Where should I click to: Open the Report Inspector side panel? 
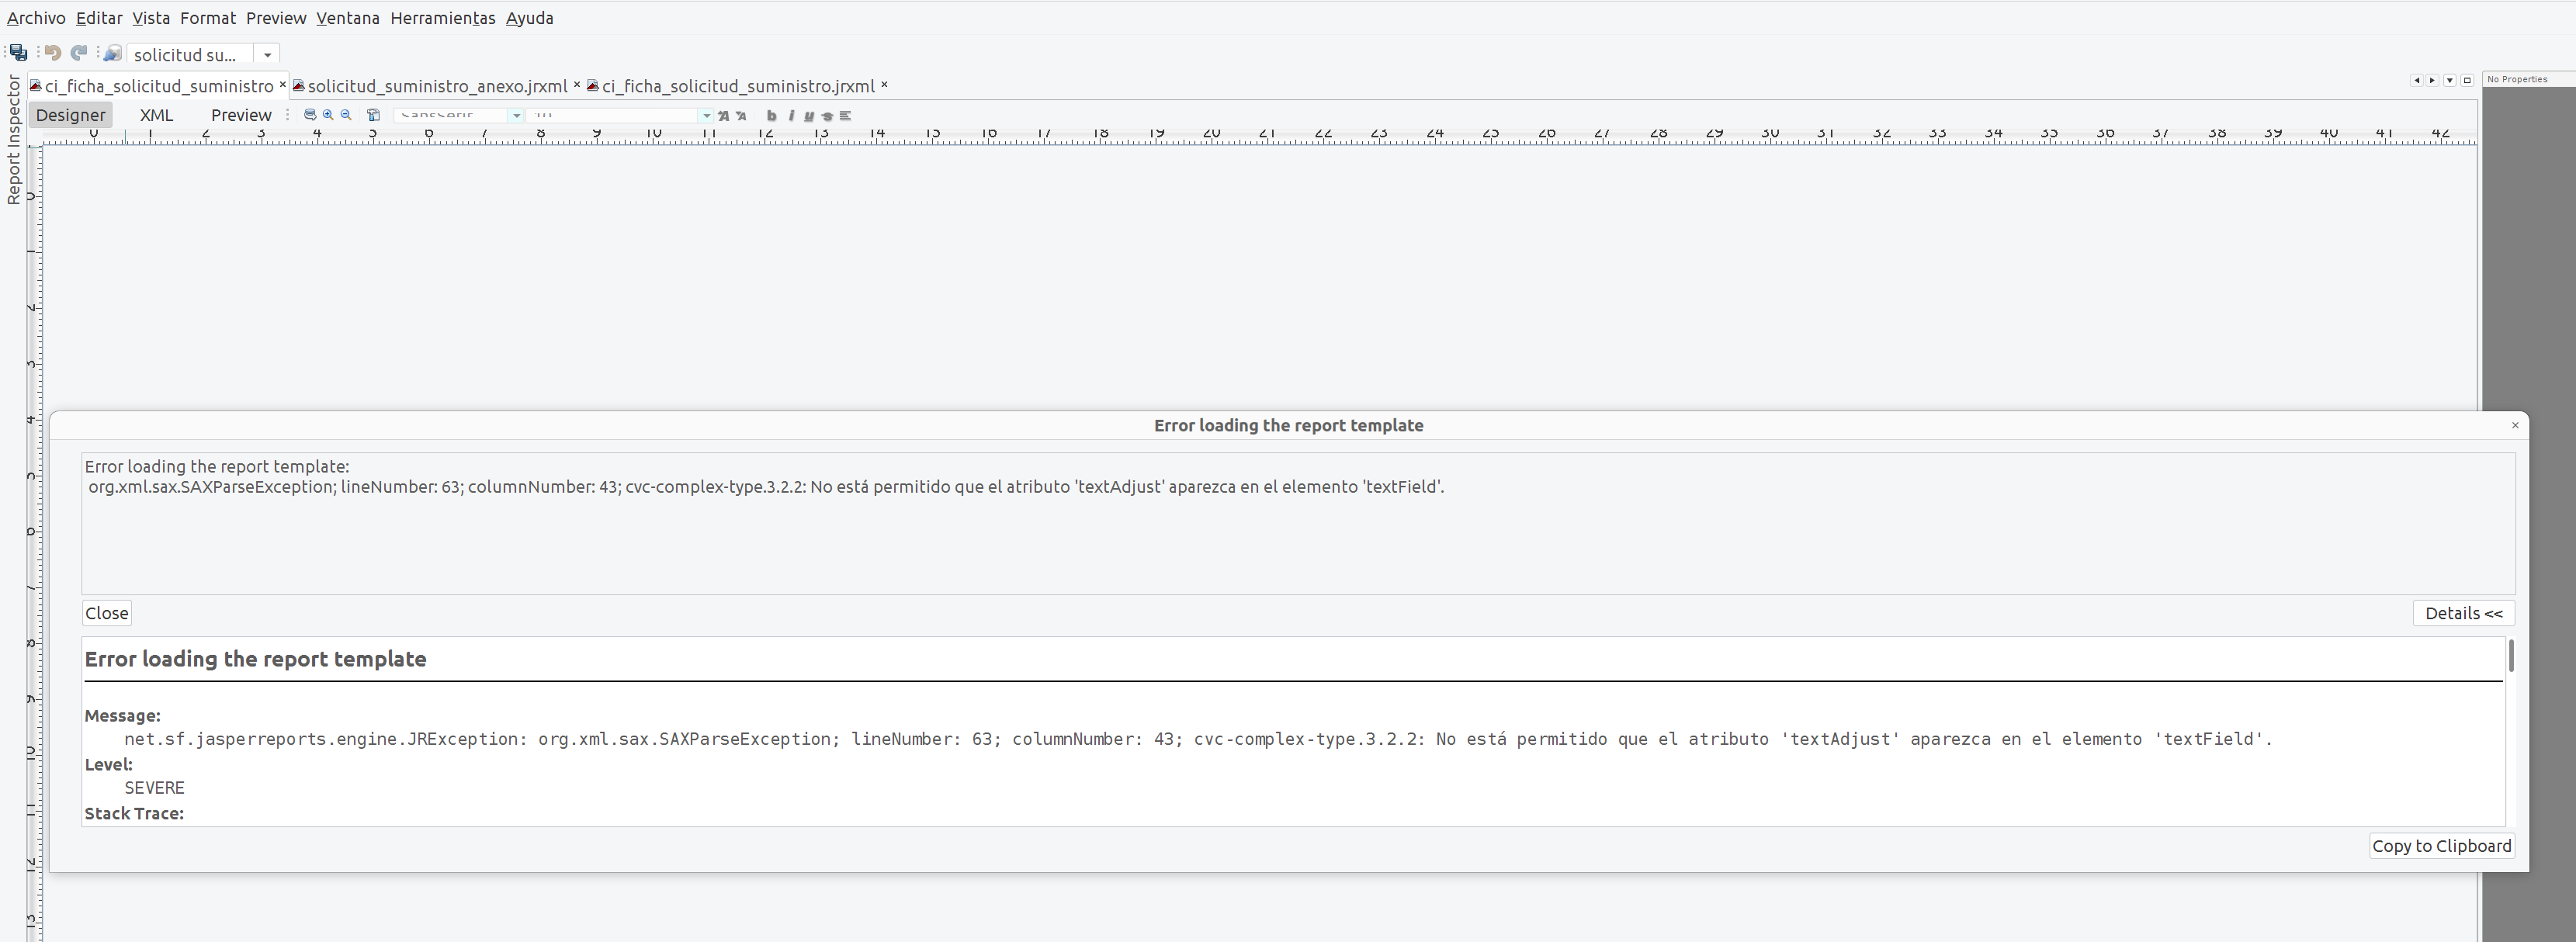click(13, 140)
